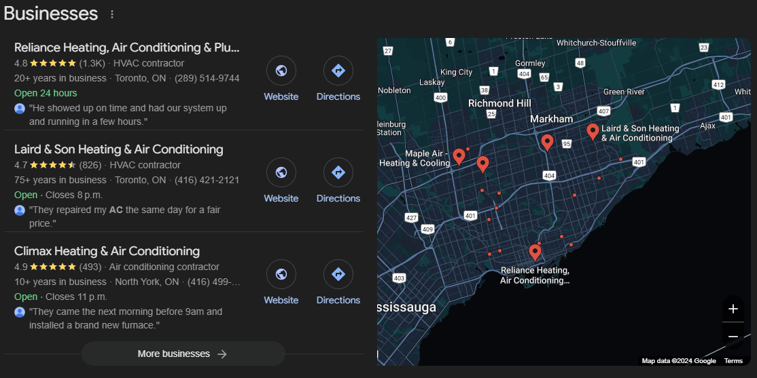Open Climax Heating & Air Conditioning listing
Screen dimensions: 757x378
(x=107, y=251)
